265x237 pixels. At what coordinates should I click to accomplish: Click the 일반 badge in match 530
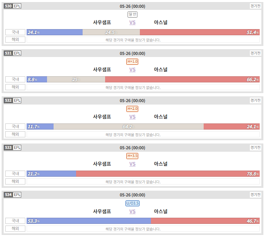coord(132,14)
